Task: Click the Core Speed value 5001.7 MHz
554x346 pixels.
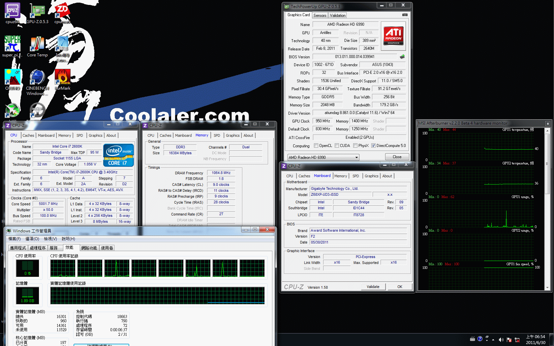Action: coord(48,204)
